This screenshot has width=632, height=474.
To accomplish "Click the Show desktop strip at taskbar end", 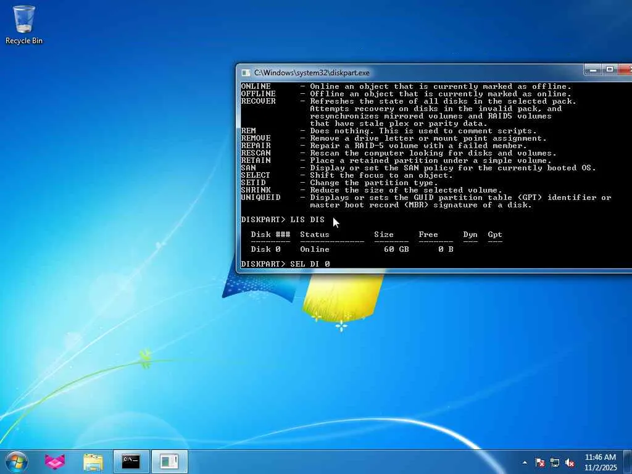I will [628, 462].
